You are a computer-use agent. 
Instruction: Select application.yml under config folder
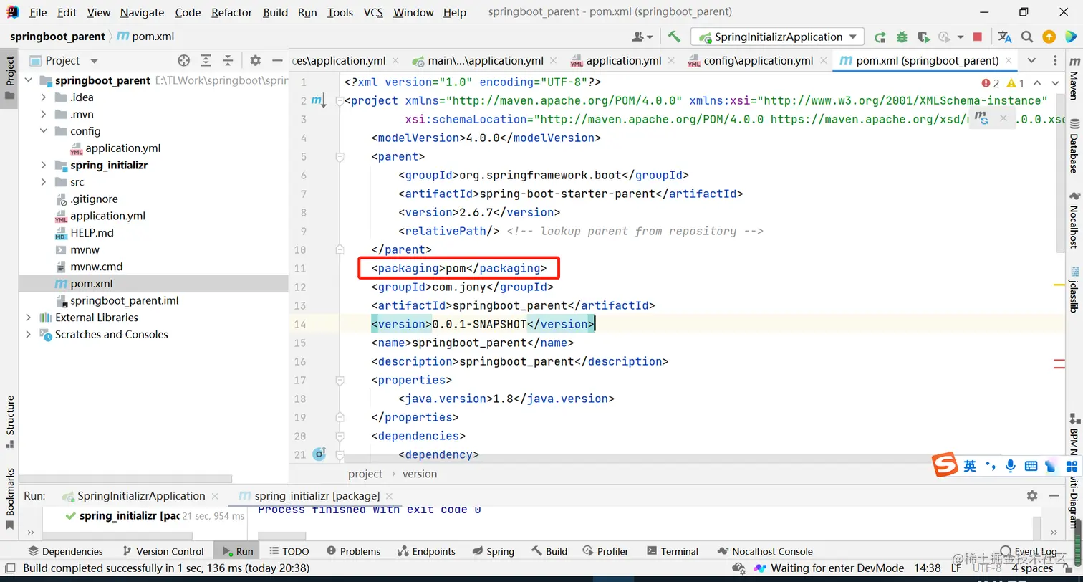tap(122, 148)
